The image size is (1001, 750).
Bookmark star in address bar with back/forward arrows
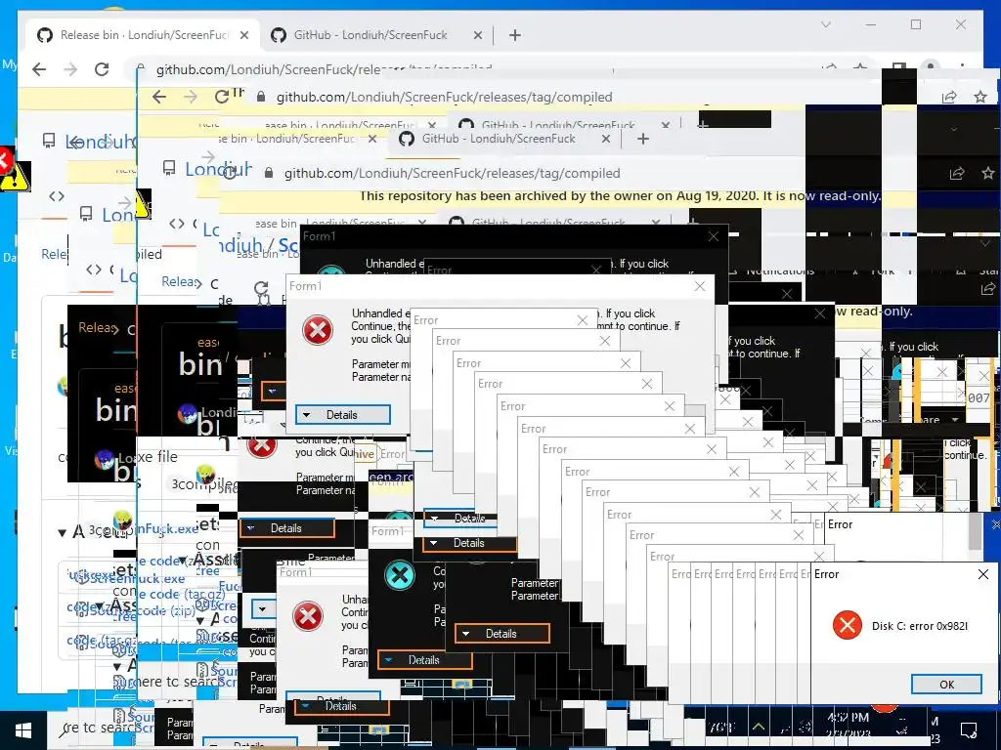point(980,97)
